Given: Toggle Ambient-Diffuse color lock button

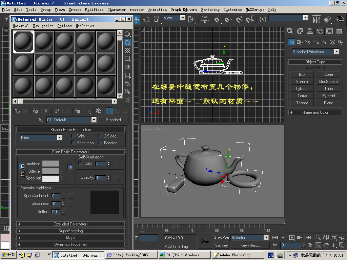Looking at the screenshot, I should pyautogui.click(x=70, y=167).
